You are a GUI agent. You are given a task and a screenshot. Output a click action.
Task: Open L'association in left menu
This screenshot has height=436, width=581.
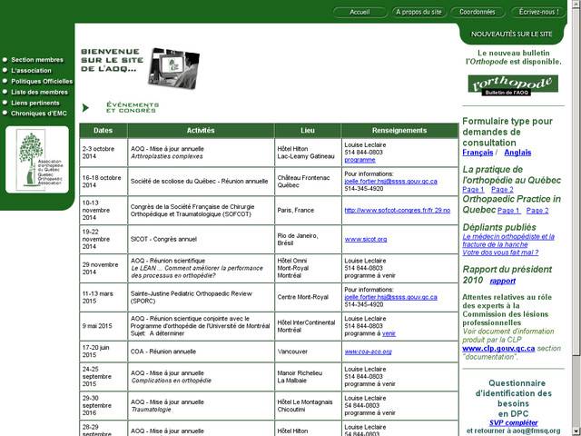tap(31, 71)
